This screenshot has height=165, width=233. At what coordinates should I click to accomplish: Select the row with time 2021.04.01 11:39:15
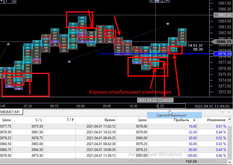(113, 156)
